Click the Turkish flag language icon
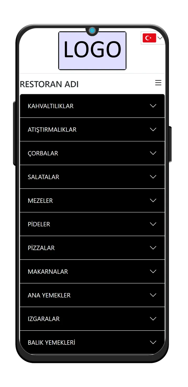 [x=149, y=38]
